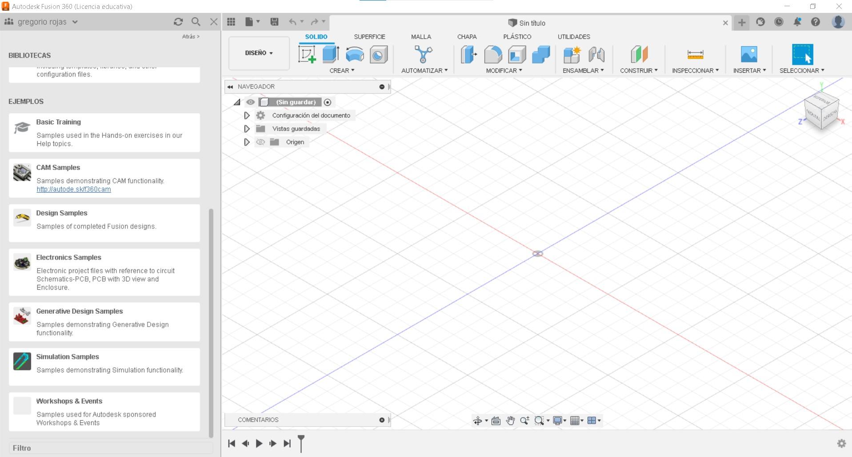Select the Joint tool

[x=596, y=55]
